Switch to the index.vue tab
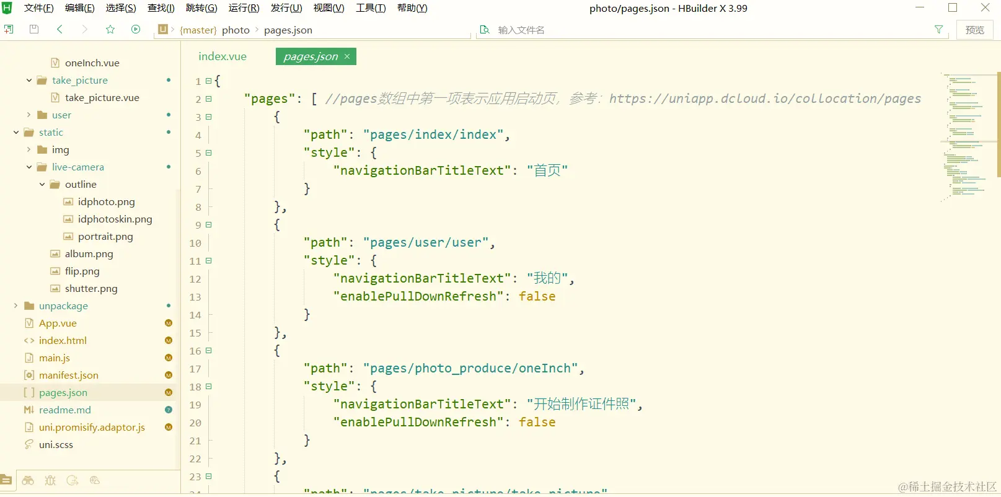The height and width of the screenshot is (497, 1001). [223, 56]
